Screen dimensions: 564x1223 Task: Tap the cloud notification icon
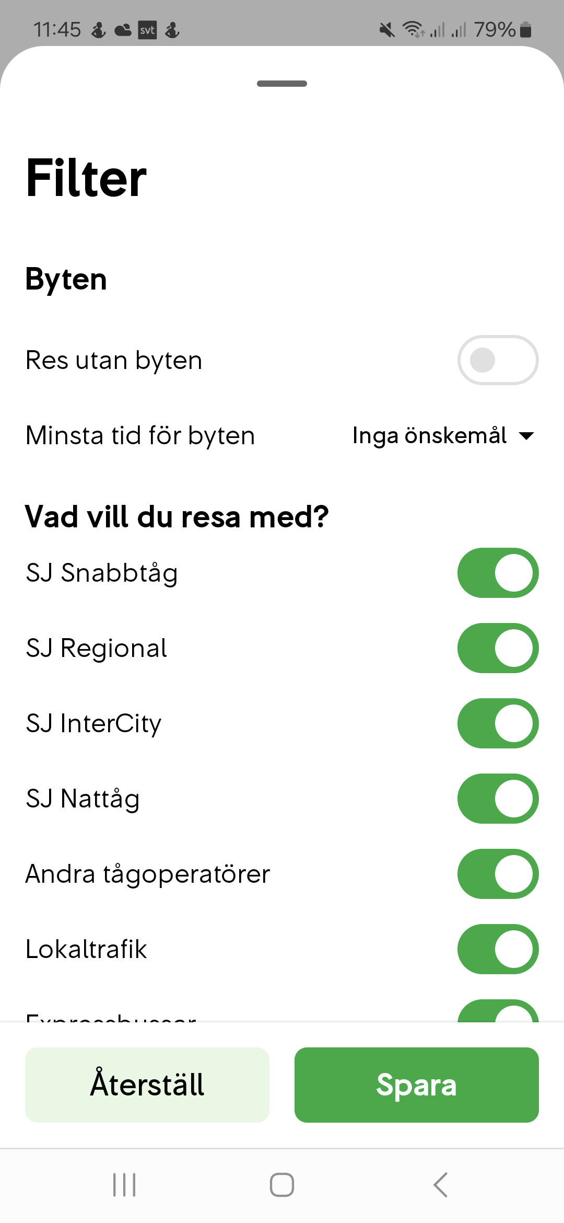click(123, 30)
